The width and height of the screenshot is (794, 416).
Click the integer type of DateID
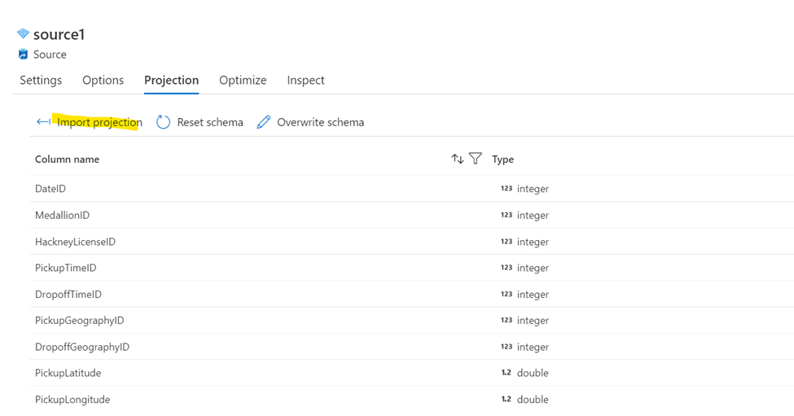click(533, 189)
